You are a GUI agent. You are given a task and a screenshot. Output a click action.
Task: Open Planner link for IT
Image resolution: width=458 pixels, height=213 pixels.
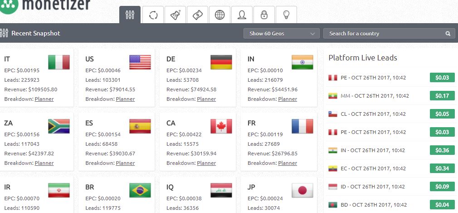pos(44,99)
